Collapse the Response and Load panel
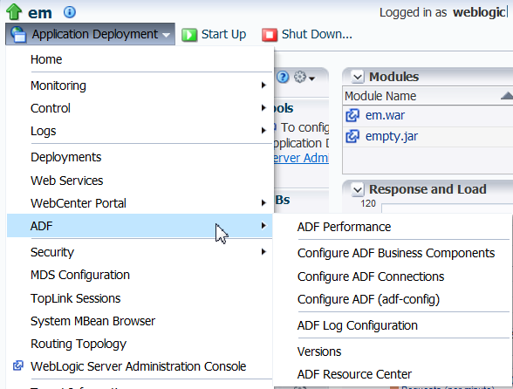The image size is (513, 389). coord(358,190)
